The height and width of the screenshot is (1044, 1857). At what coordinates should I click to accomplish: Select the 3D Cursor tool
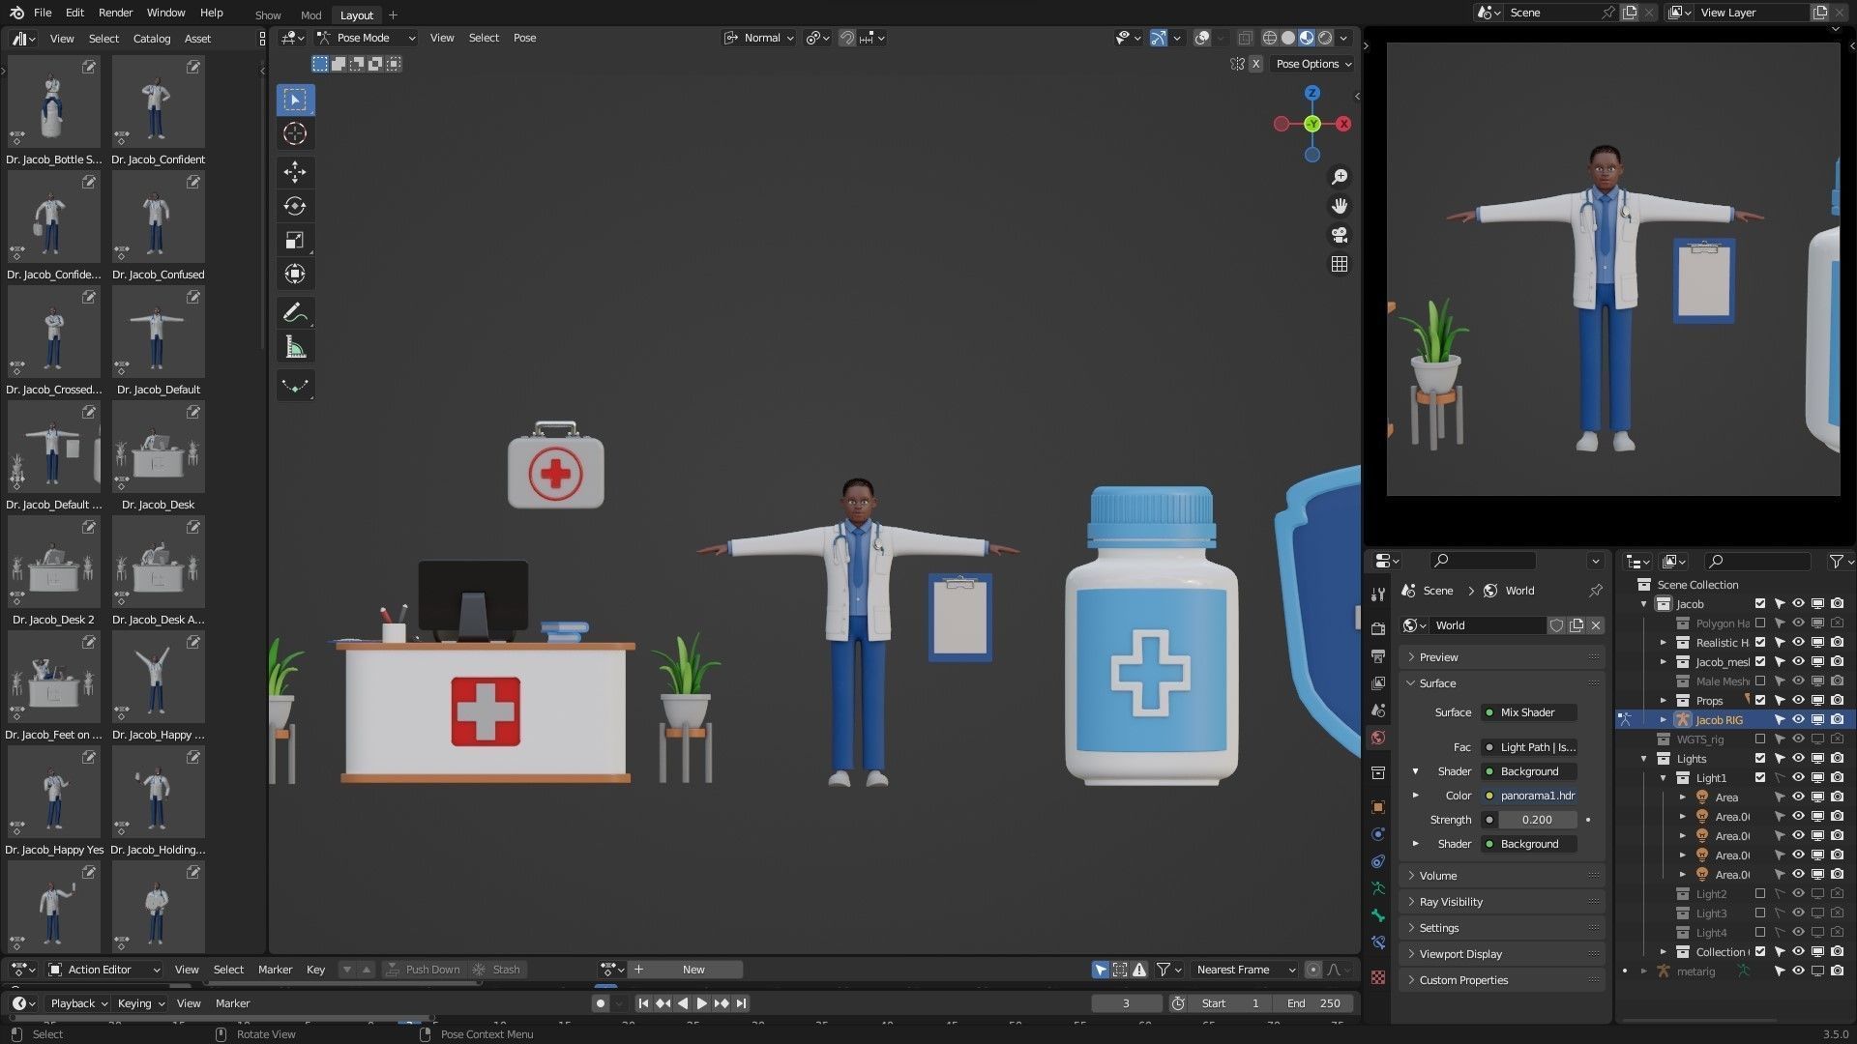[x=295, y=133]
